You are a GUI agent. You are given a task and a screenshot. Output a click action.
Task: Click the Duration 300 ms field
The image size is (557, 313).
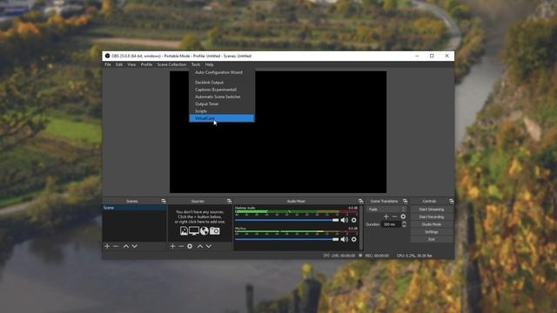[x=391, y=224]
